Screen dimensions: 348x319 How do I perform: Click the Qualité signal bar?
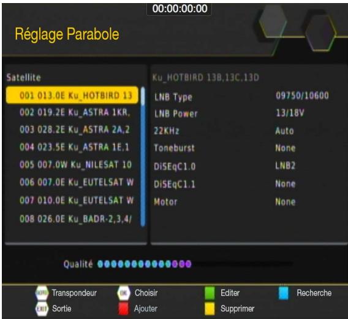[195, 264]
